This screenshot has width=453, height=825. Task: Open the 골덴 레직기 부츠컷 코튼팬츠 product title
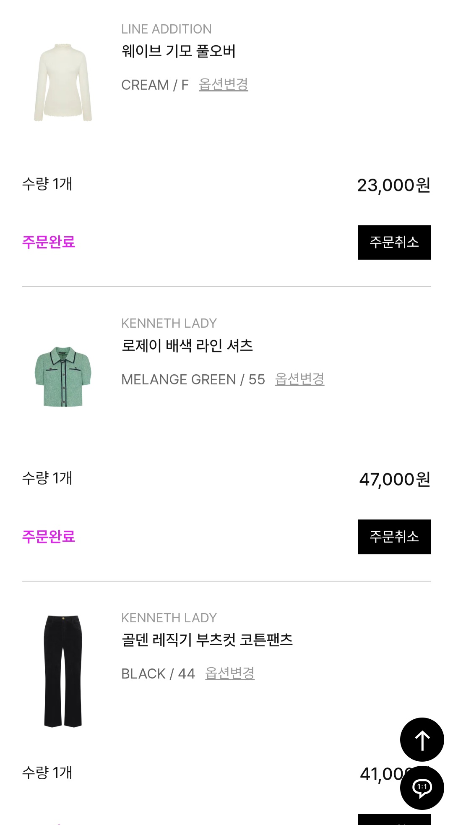click(207, 640)
